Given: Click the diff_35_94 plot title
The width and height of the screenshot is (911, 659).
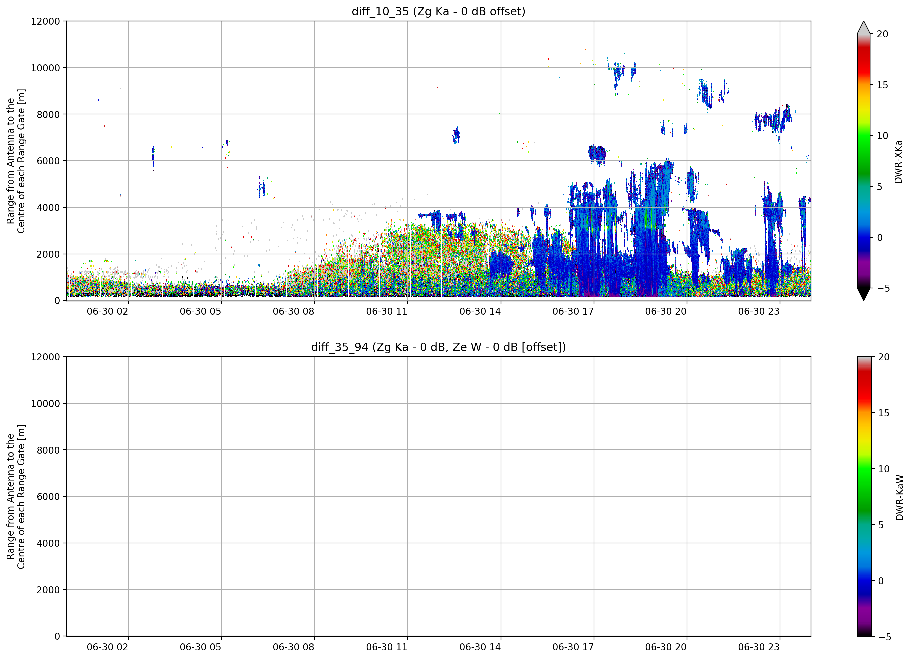Looking at the screenshot, I should point(438,347).
